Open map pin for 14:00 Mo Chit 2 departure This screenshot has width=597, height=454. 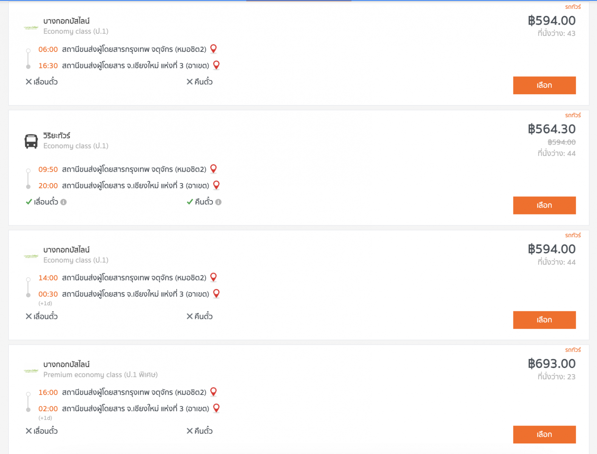213,277
